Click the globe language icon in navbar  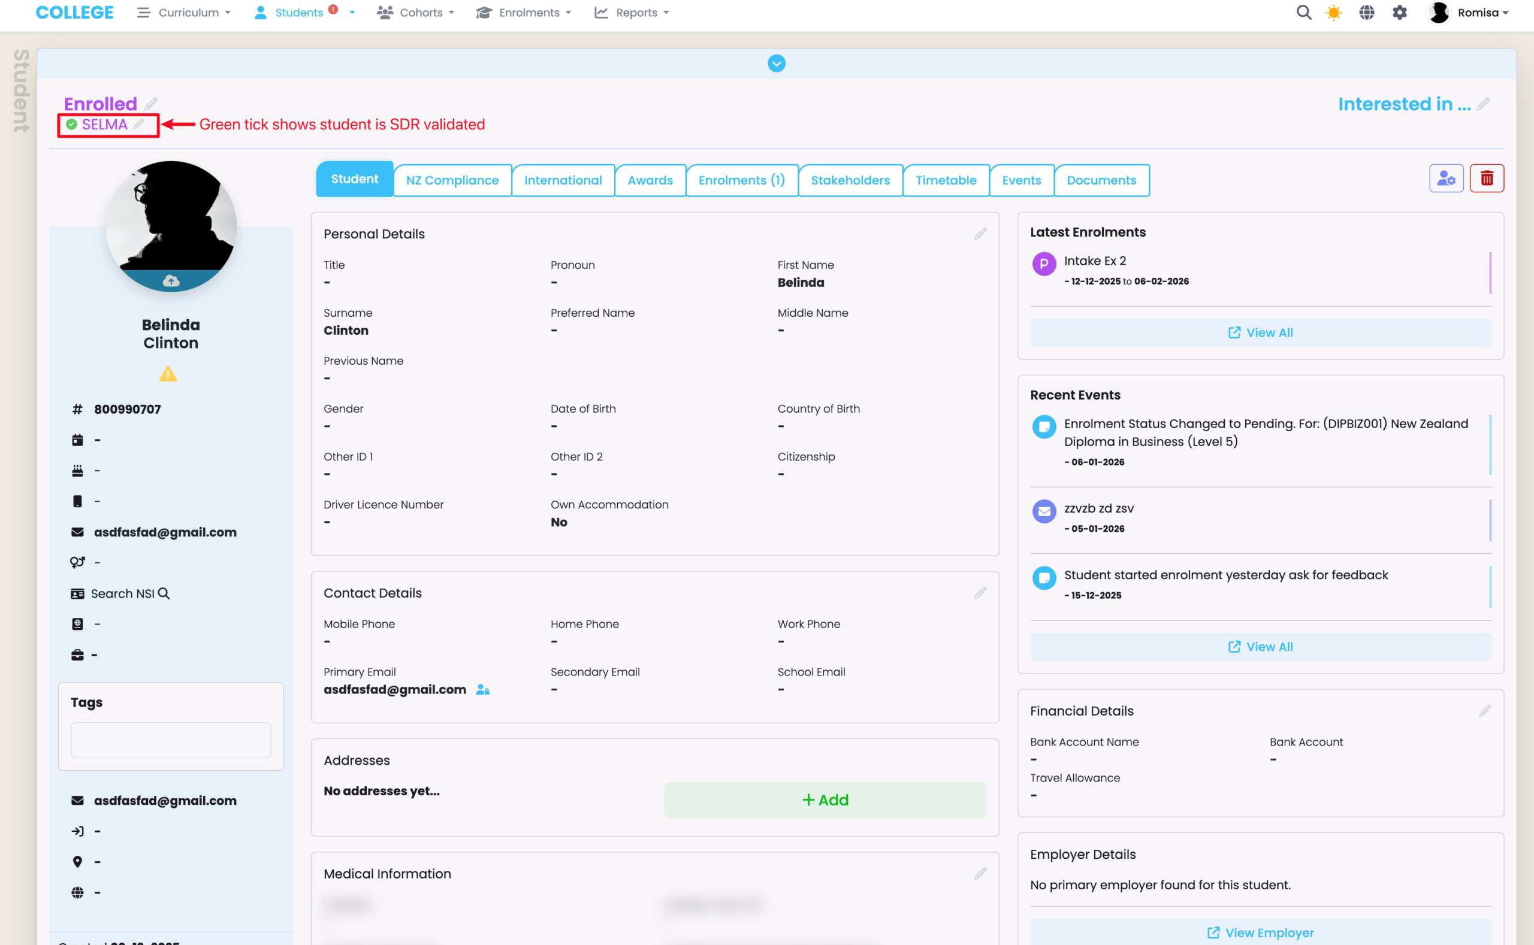click(x=1366, y=13)
